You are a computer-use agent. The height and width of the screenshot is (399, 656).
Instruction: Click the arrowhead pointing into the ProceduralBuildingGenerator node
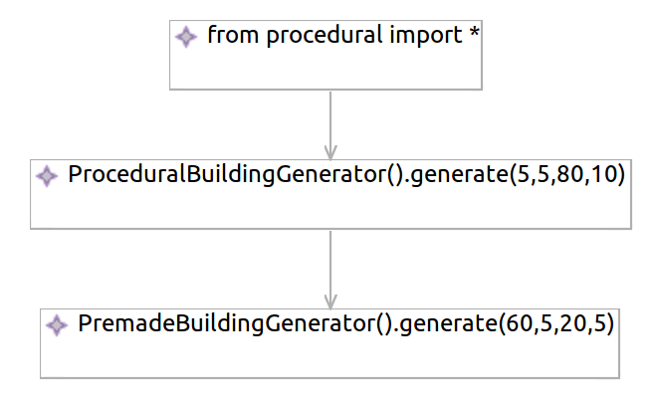[x=329, y=147]
